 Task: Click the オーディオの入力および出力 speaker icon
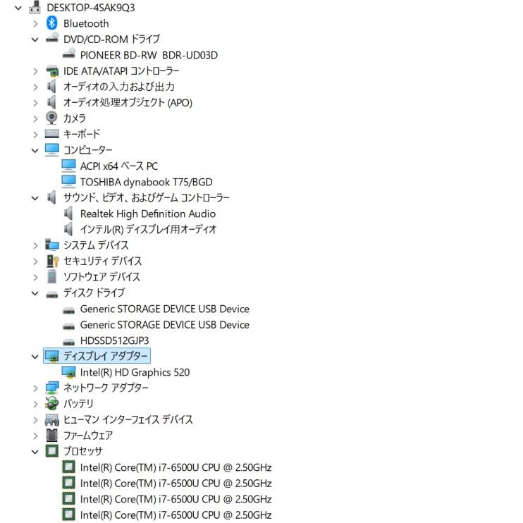click(51, 87)
